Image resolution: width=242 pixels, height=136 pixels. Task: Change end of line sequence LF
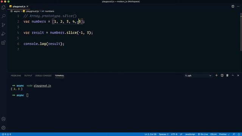181,134
